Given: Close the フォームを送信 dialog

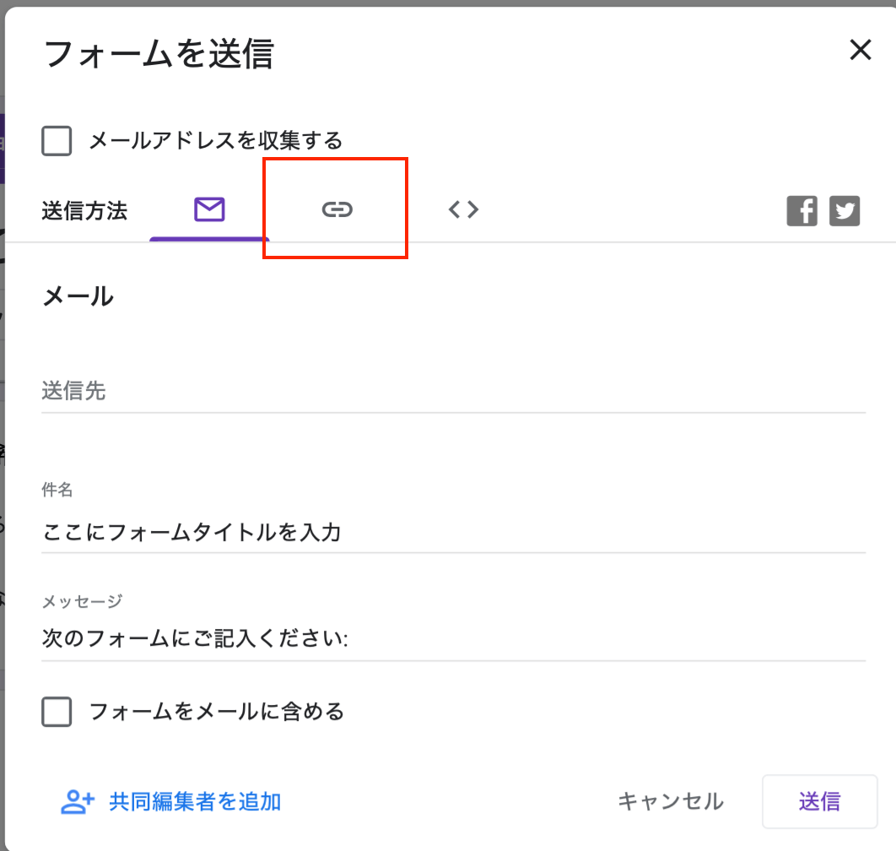Looking at the screenshot, I should point(860,51).
